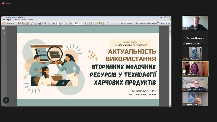Click the green annotation pencil button
The width and height of the screenshot is (217, 122).
6,100
